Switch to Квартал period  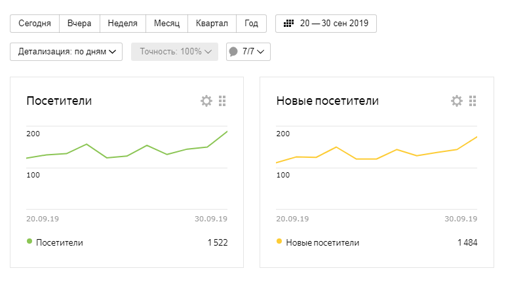pyautogui.click(x=212, y=24)
